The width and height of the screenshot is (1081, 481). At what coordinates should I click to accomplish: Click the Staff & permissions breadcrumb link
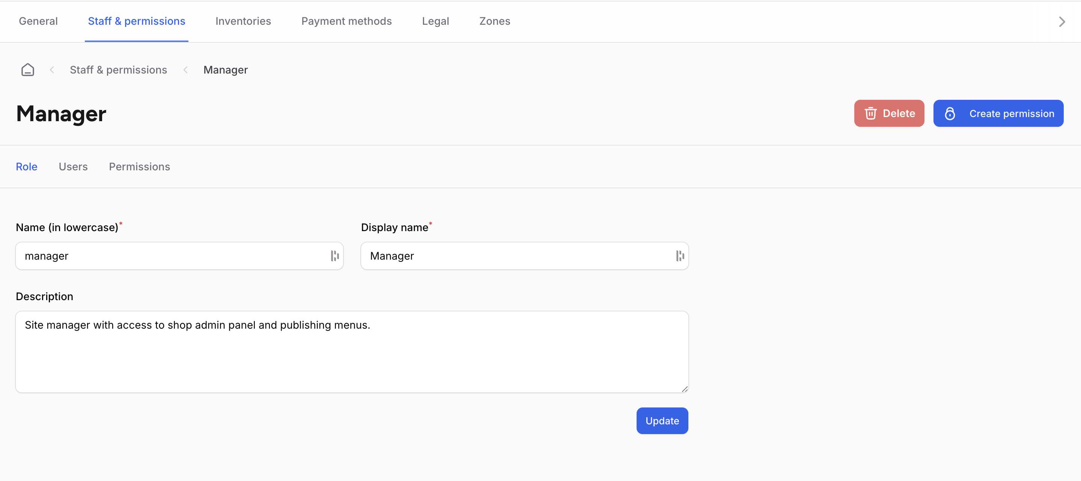point(118,70)
